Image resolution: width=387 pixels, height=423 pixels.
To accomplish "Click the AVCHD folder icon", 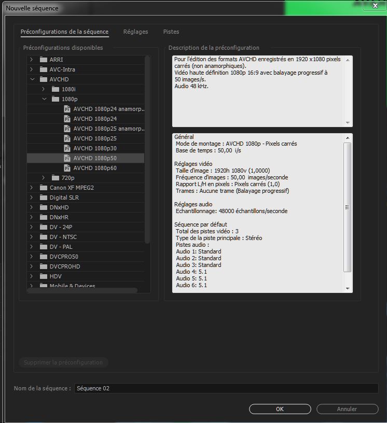I will (44, 79).
